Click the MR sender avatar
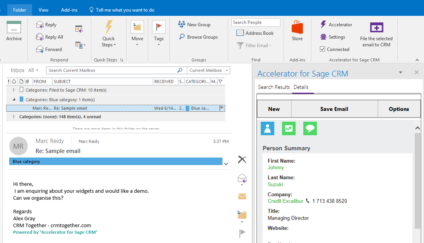This screenshot has height=243, width=424. pyautogui.click(x=19, y=146)
